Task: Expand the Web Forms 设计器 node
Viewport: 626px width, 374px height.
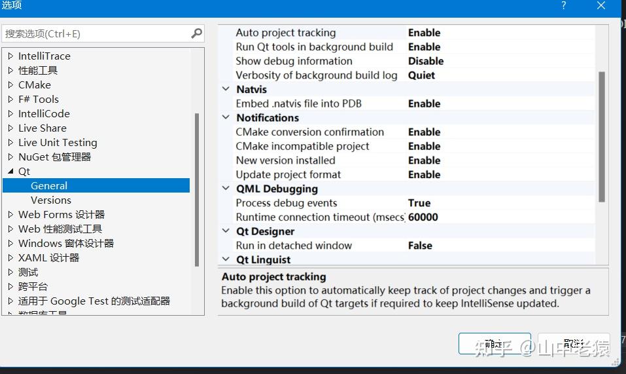Action: [x=10, y=215]
